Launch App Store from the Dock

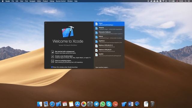click(77, 104)
